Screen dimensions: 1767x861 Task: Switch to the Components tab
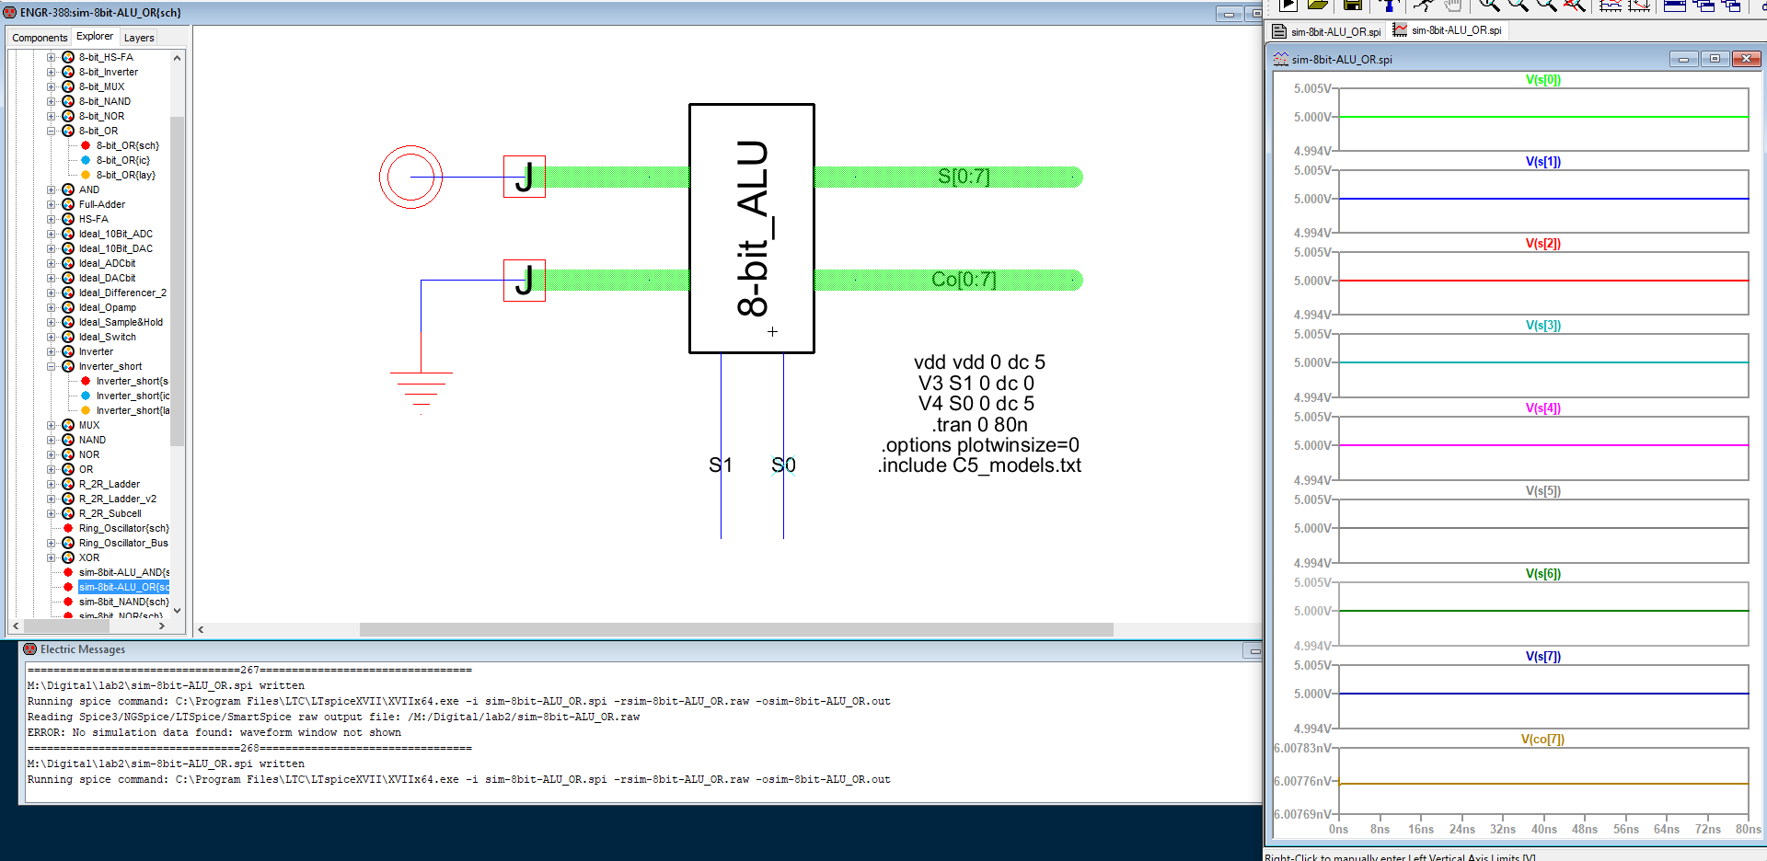pyautogui.click(x=40, y=38)
